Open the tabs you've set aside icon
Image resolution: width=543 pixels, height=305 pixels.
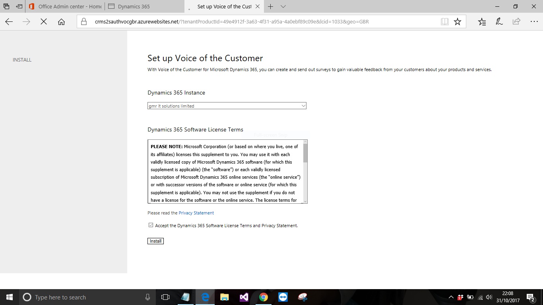click(6, 6)
